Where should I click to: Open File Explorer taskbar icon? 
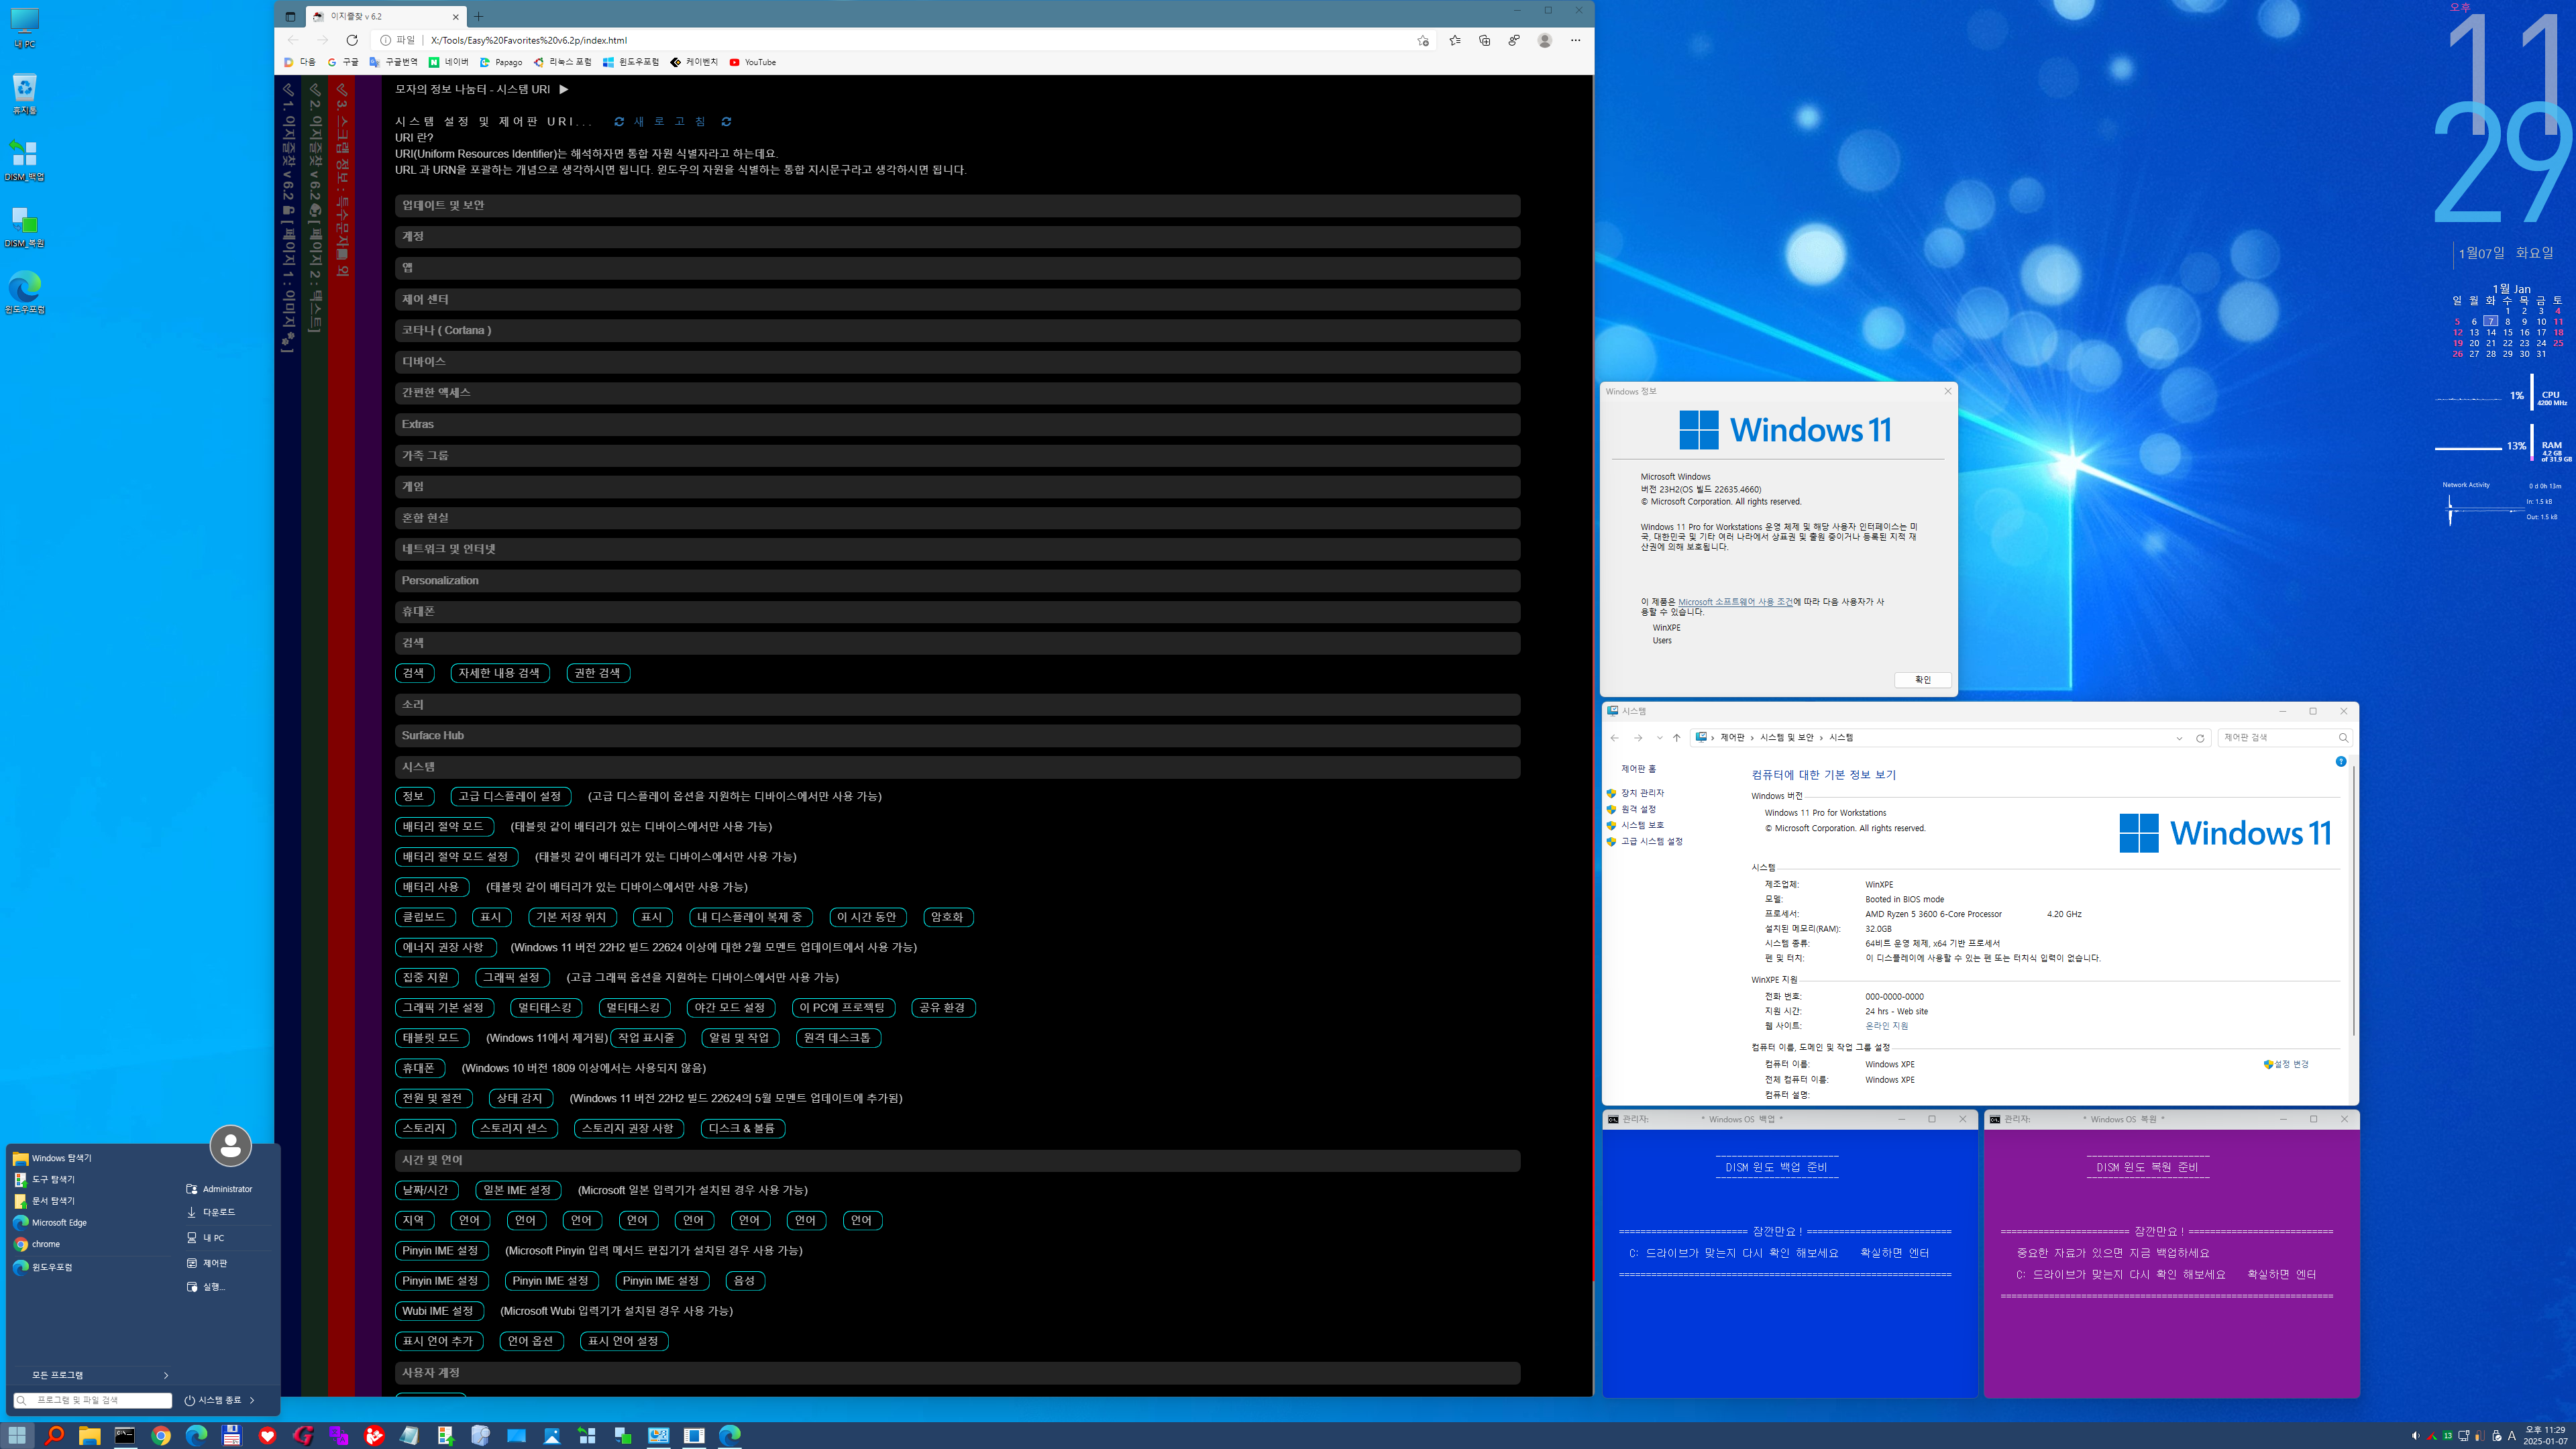[90, 1435]
